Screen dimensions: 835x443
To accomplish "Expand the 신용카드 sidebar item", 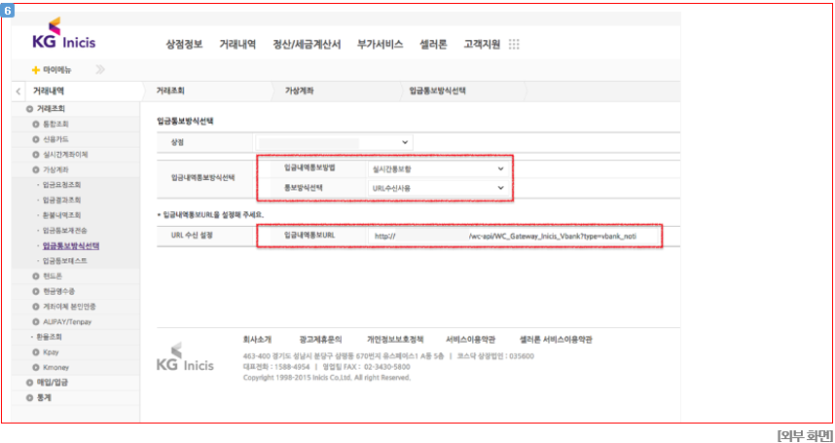I will click(36, 139).
